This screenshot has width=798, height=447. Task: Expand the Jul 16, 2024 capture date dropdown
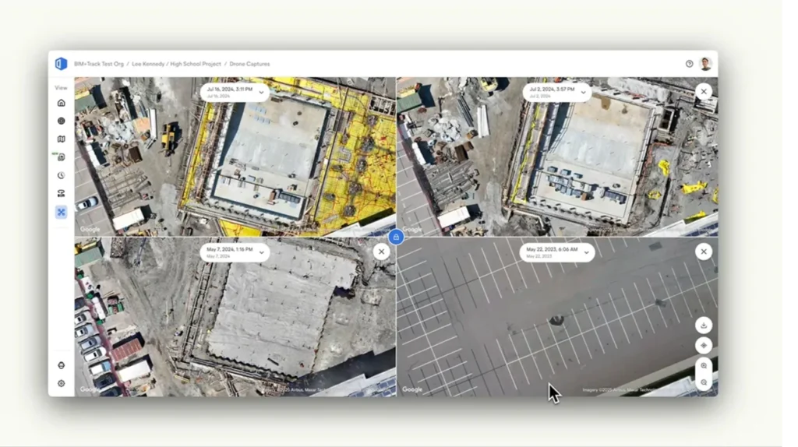pos(235,92)
